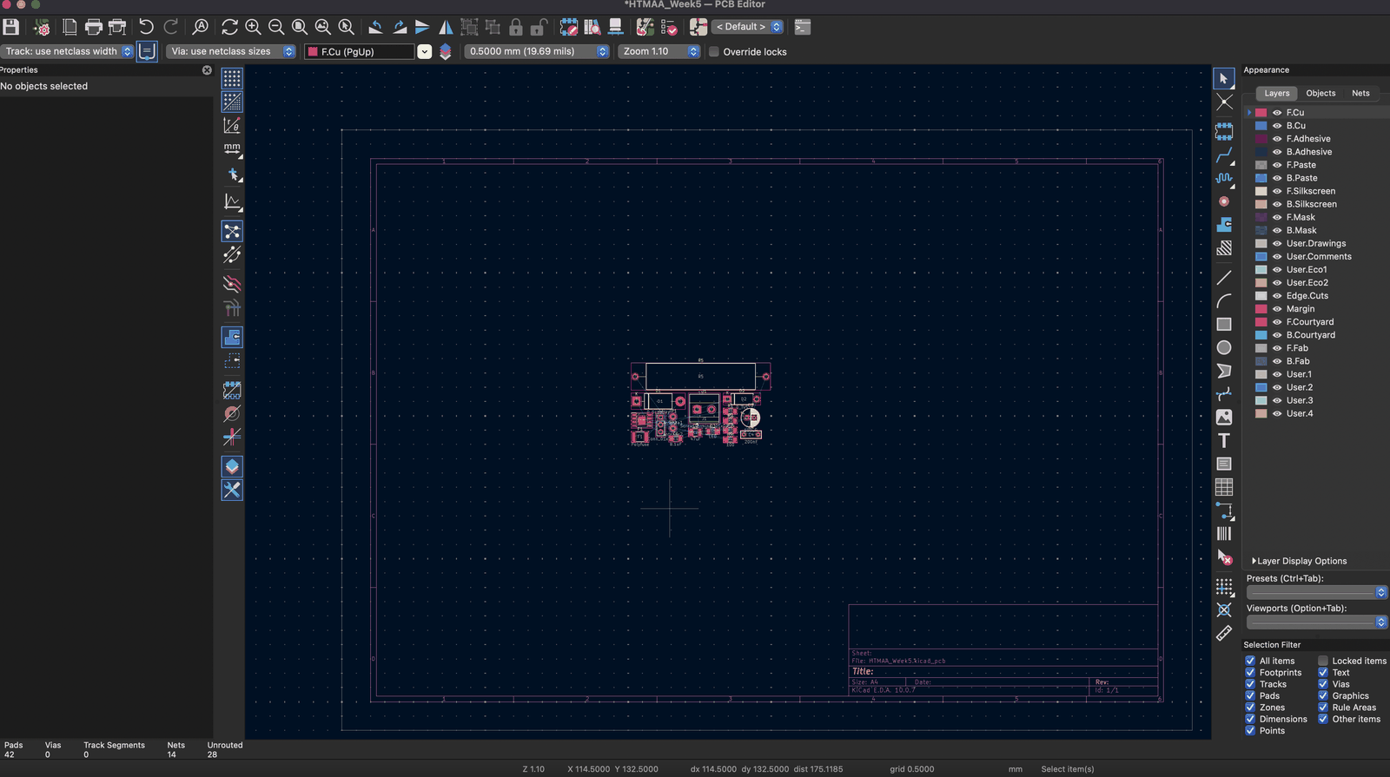Hide the Edge.Cuts layer with its eye icon
Screen dimensions: 1390x777
click(1277, 296)
